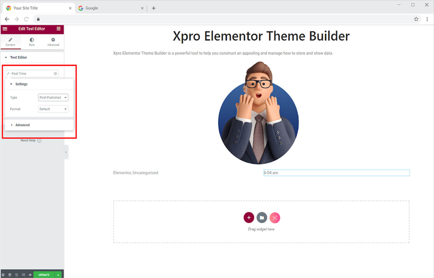Bookmark this page with star icon

pyautogui.click(x=416, y=19)
